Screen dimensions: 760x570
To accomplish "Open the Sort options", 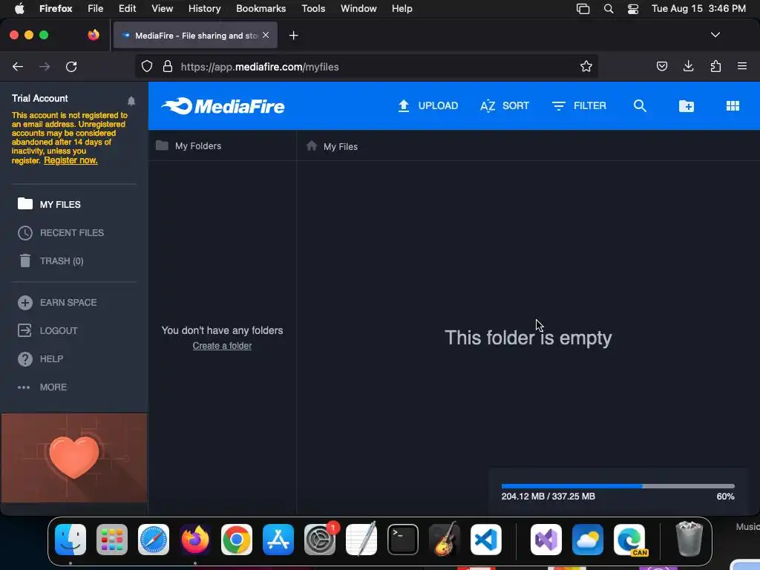I will [x=505, y=105].
